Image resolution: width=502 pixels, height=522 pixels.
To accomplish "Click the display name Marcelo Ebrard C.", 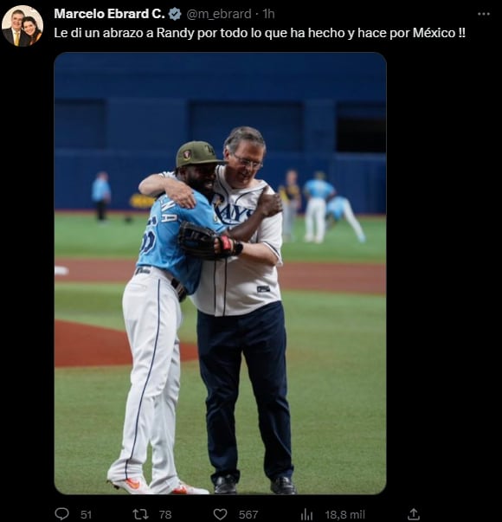I will pos(109,14).
